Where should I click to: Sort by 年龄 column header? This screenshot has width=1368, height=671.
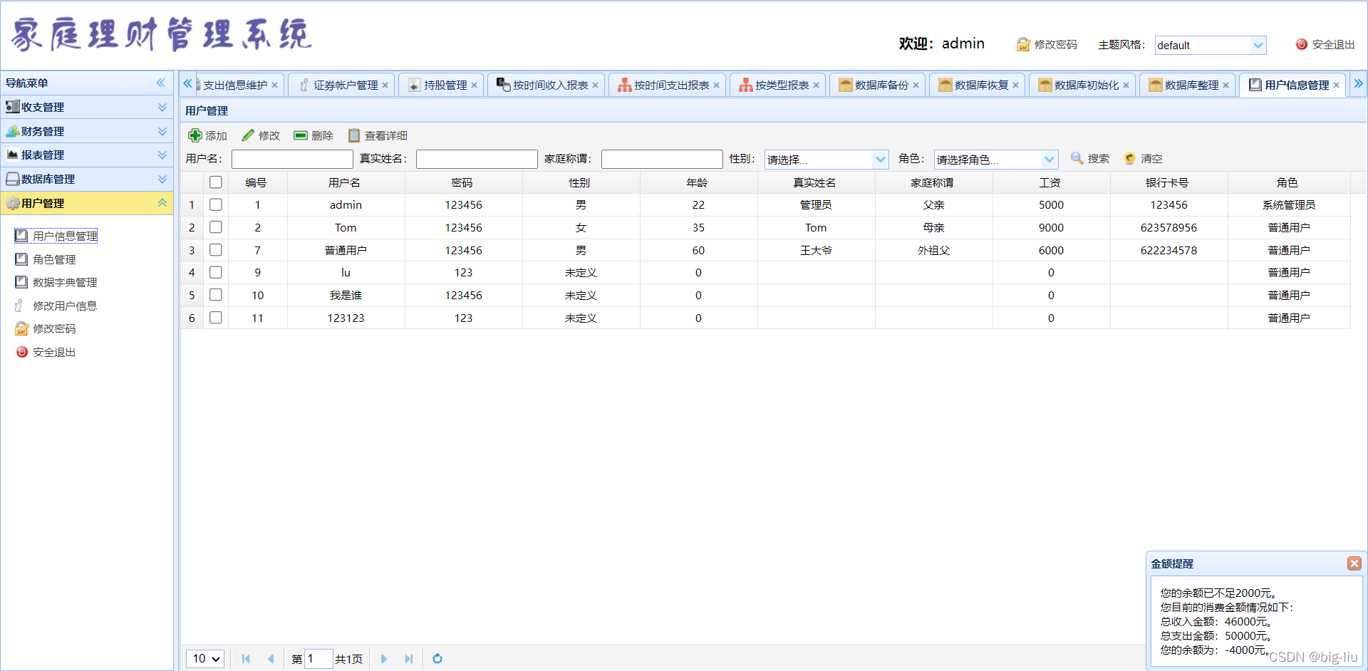698,182
